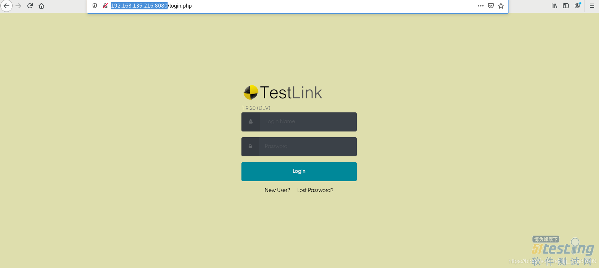Click the URL address bar text
Viewport: 600px width, 268px height.
[151, 6]
